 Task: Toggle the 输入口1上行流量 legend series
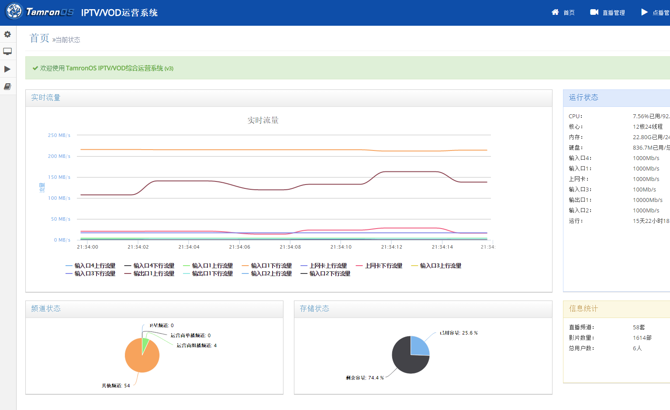[x=208, y=266]
